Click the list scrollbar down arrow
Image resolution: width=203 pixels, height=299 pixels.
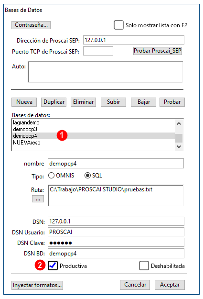tap(179, 147)
